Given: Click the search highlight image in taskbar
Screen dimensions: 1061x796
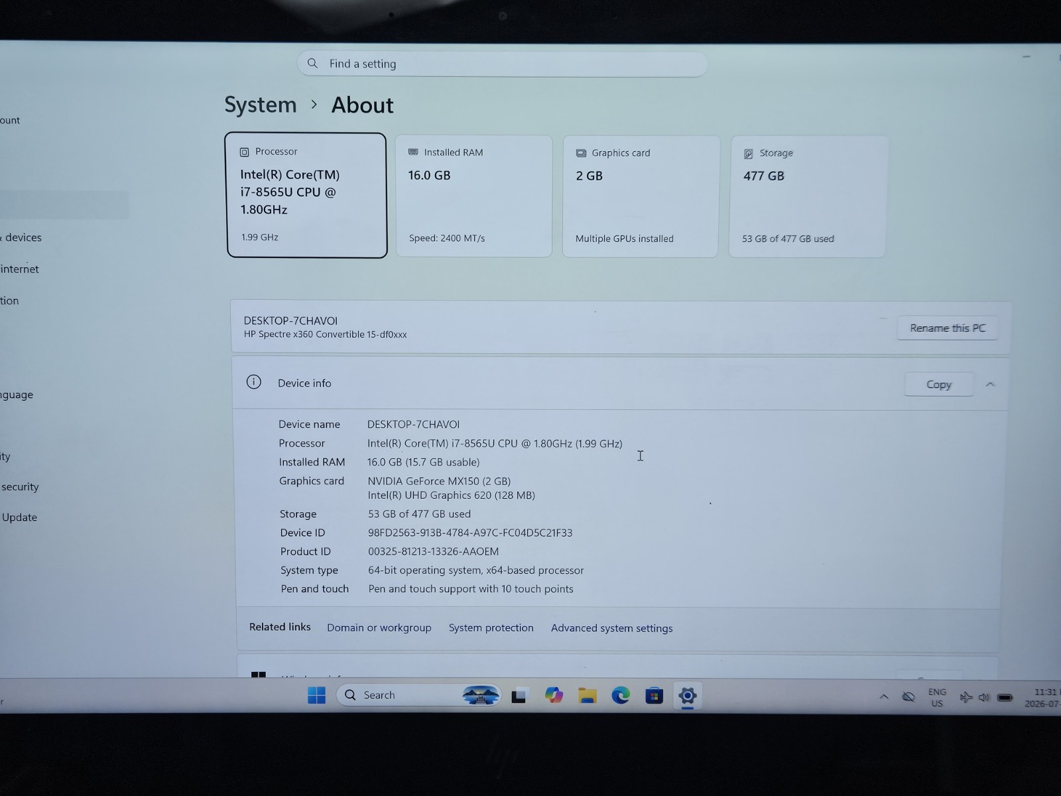Looking at the screenshot, I should (481, 695).
